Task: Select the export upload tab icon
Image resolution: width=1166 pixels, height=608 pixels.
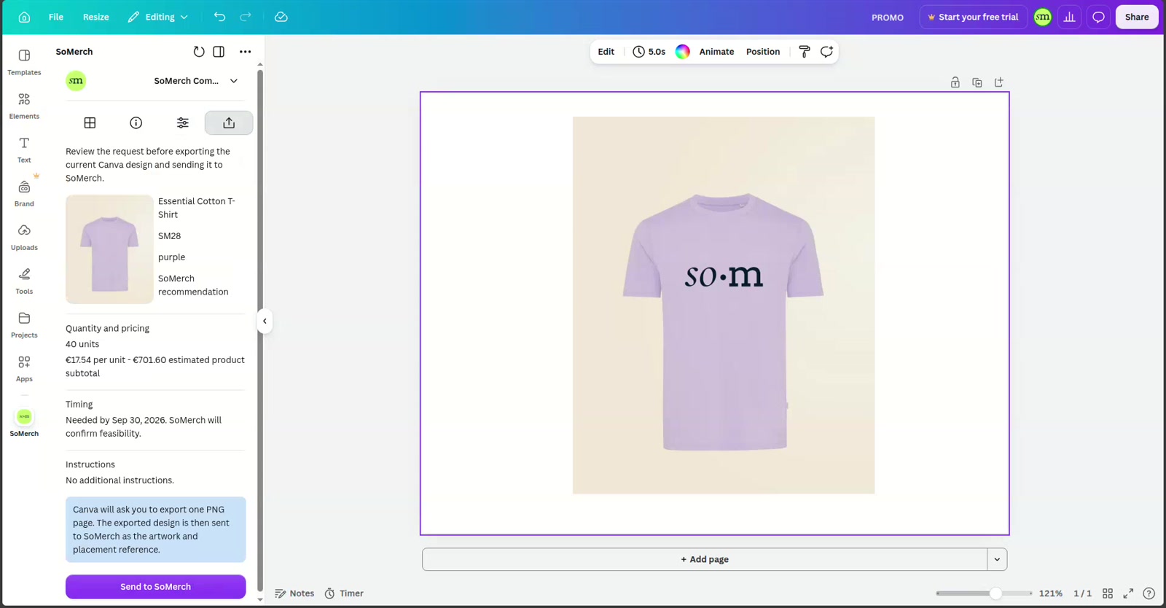Action: point(229,122)
